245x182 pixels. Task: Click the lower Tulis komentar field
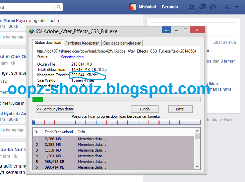13,130
